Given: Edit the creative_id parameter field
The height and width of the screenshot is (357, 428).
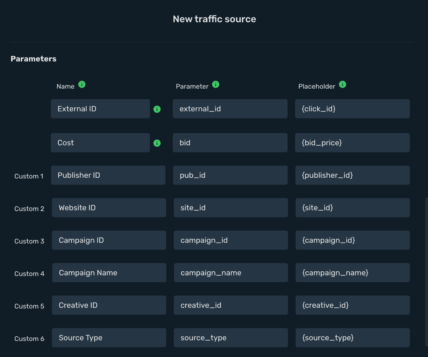Looking at the screenshot, I should pyautogui.click(x=231, y=305).
